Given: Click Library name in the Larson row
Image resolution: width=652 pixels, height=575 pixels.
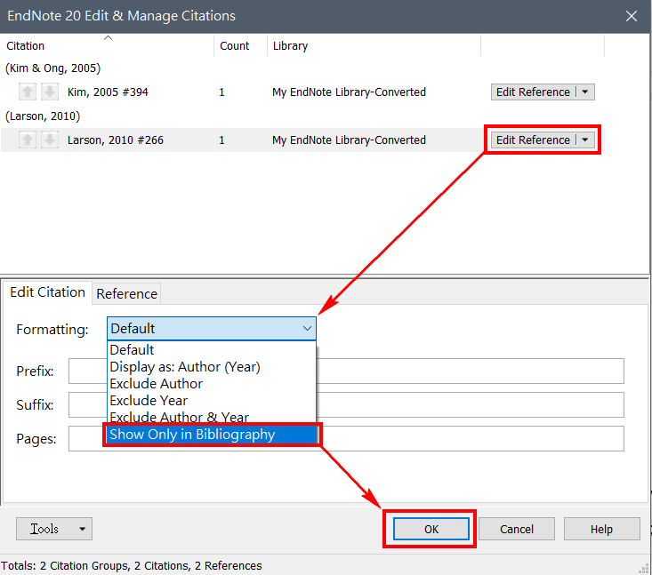Looking at the screenshot, I should point(349,140).
